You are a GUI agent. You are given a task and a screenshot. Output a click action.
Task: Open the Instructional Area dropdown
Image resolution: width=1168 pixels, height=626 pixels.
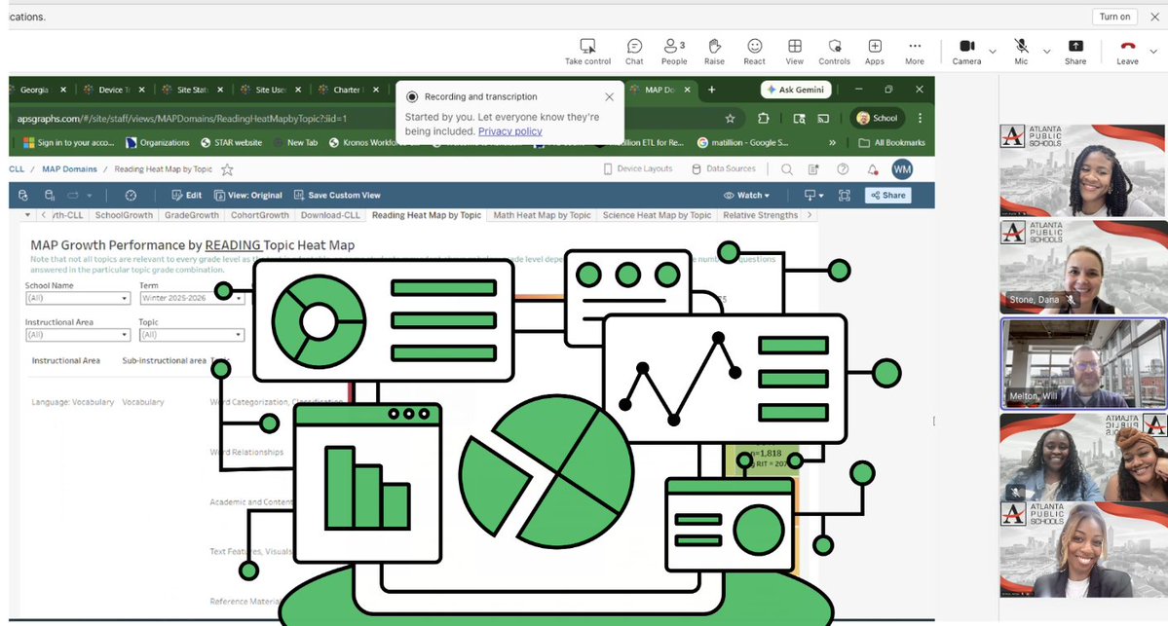[x=78, y=335]
